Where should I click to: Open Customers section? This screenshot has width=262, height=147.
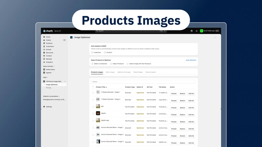(50, 46)
